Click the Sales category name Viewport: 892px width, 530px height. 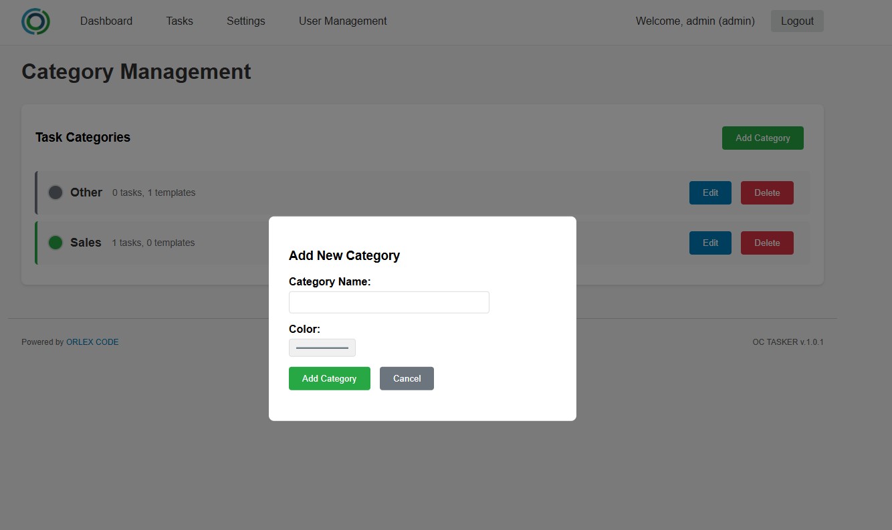pos(86,243)
